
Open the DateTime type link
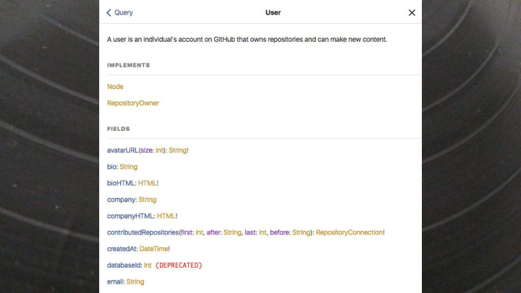[x=153, y=249]
